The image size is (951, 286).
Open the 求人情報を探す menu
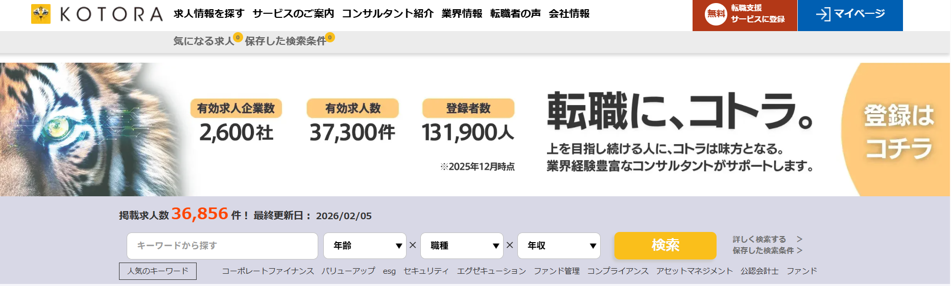209,14
